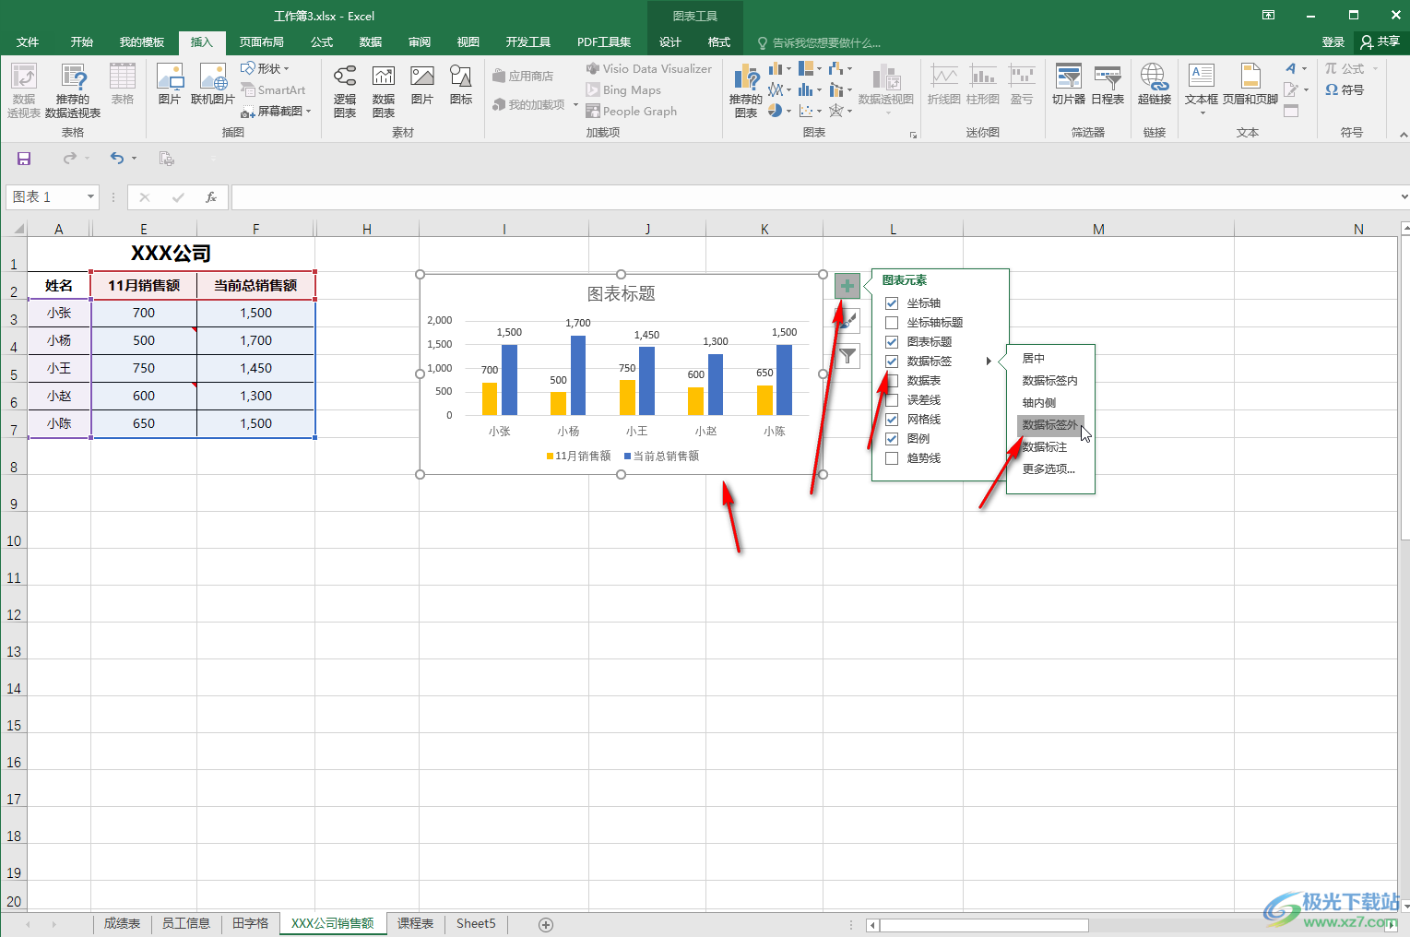Click the 告诉我您想要做什么 search box
Screen dimensions: 1410x937
819,42
